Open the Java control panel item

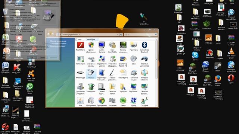click(80, 102)
